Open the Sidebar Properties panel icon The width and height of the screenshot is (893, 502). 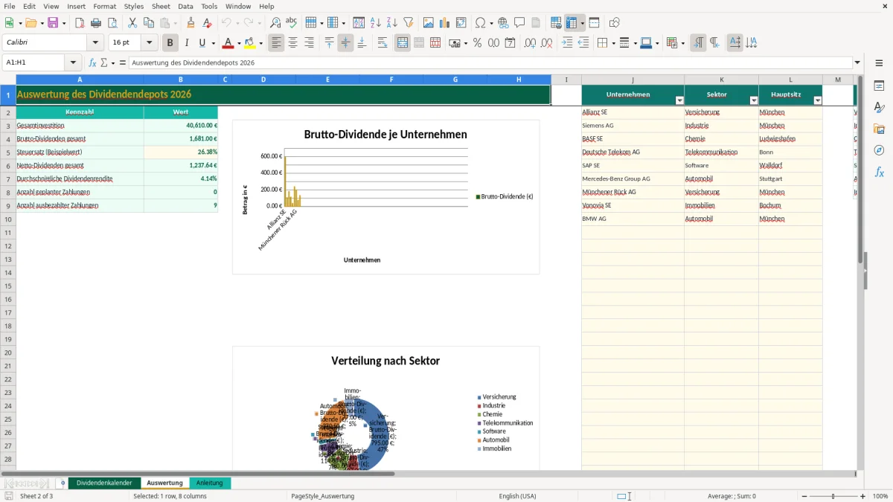coord(879,86)
